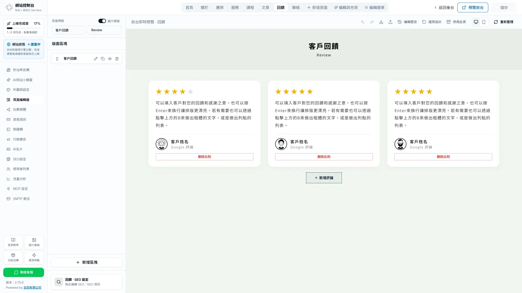Click 儲存 button
Viewport: 522px width, 293px height.
pyautogui.click(x=504, y=8)
